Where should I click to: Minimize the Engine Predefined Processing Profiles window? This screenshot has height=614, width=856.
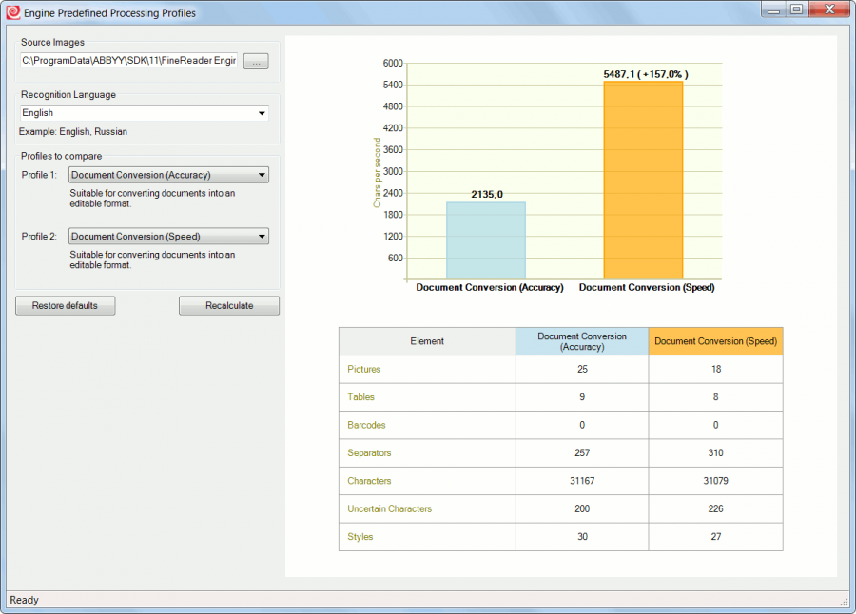[773, 10]
